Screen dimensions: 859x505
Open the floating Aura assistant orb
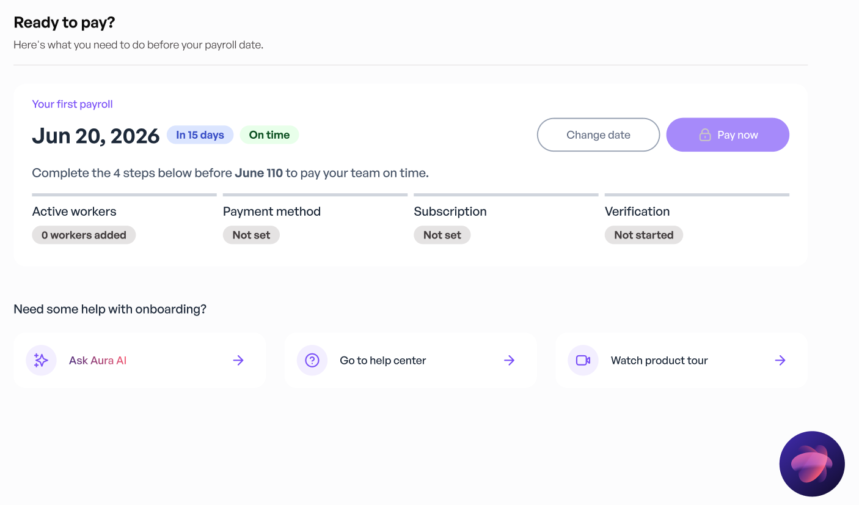click(812, 463)
